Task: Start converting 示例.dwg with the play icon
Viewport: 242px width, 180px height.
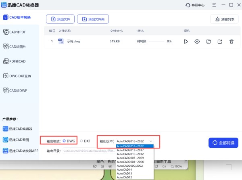Action: click(x=186, y=41)
